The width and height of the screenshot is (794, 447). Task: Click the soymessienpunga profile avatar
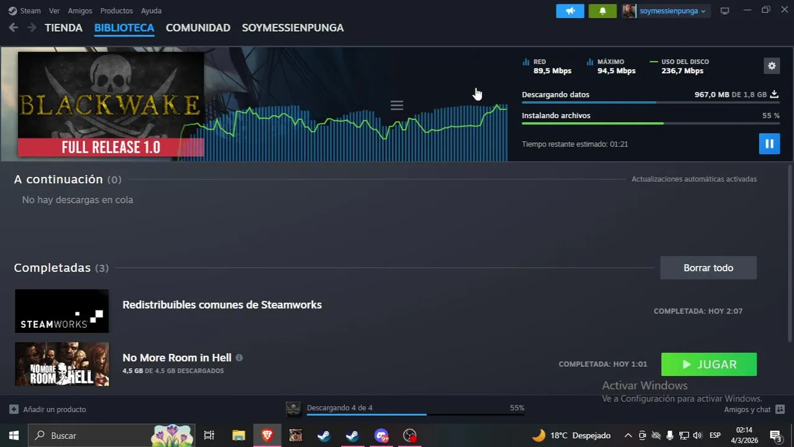coord(629,11)
